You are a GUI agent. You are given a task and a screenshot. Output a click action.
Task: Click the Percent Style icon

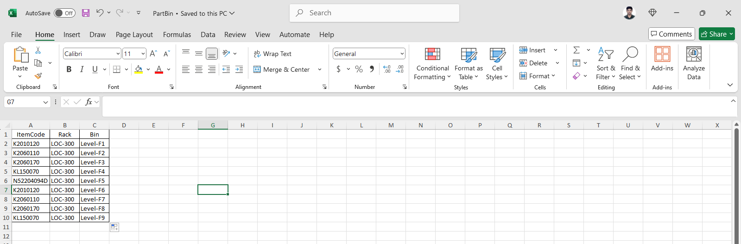[x=359, y=69]
